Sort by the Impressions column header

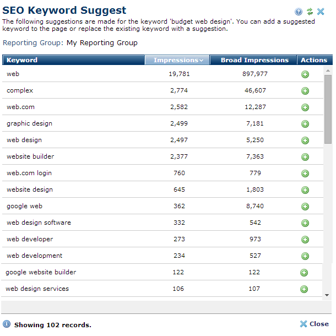177,60
